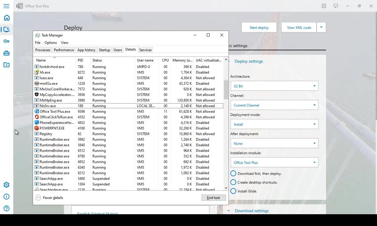Click the POWERPNT.EXE PowerPoint icon
This screenshot has width=377, height=226.
(x=37, y=128)
